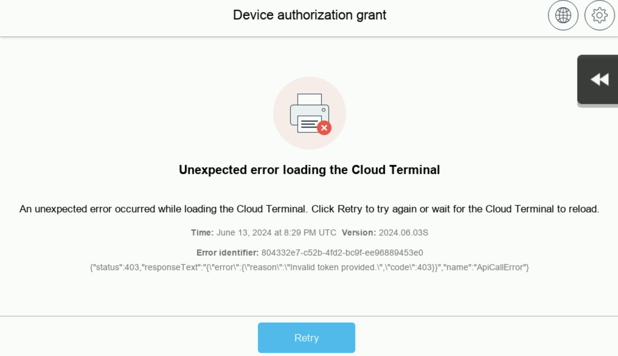Click the bold Error identifier label
The height and width of the screenshot is (356, 618).
click(x=227, y=253)
